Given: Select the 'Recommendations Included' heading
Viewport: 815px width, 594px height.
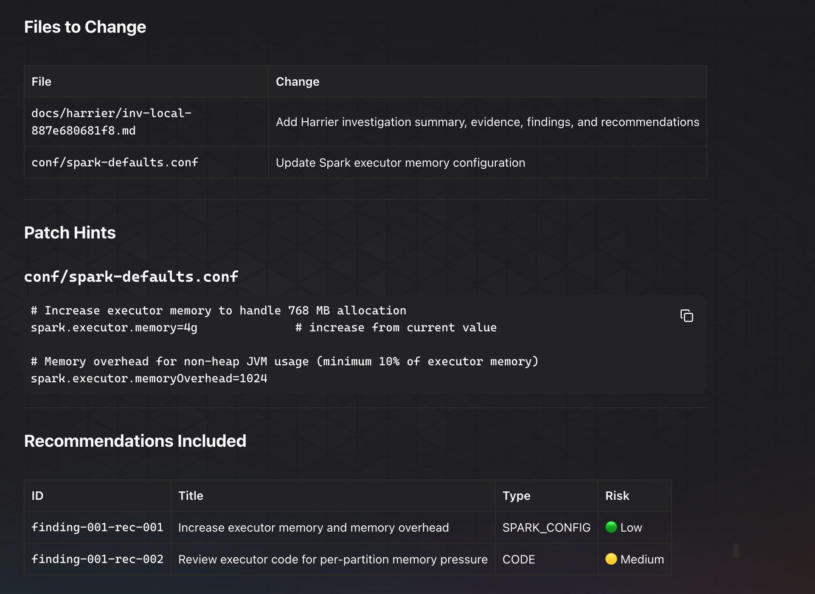Looking at the screenshot, I should pos(135,441).
